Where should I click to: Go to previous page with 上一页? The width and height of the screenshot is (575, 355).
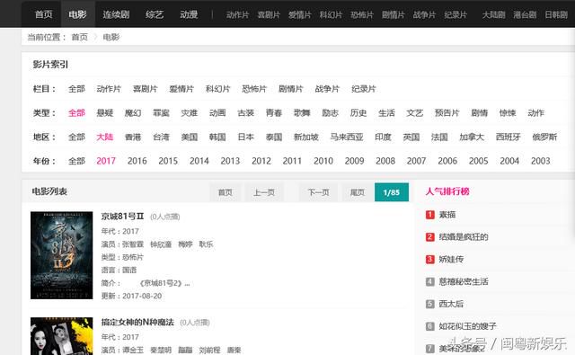(264, 192)
